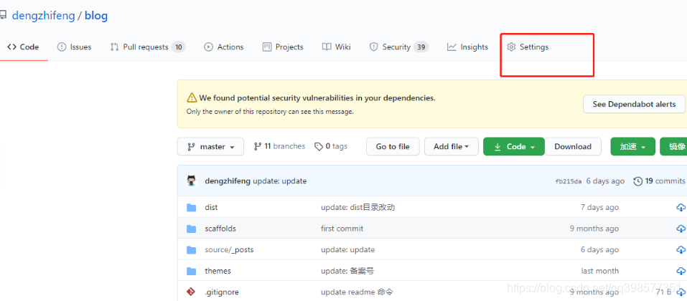The width and height of the screenshot is (687, 301).
Task: Click the themes folder icon
Action: pos(191,271)
